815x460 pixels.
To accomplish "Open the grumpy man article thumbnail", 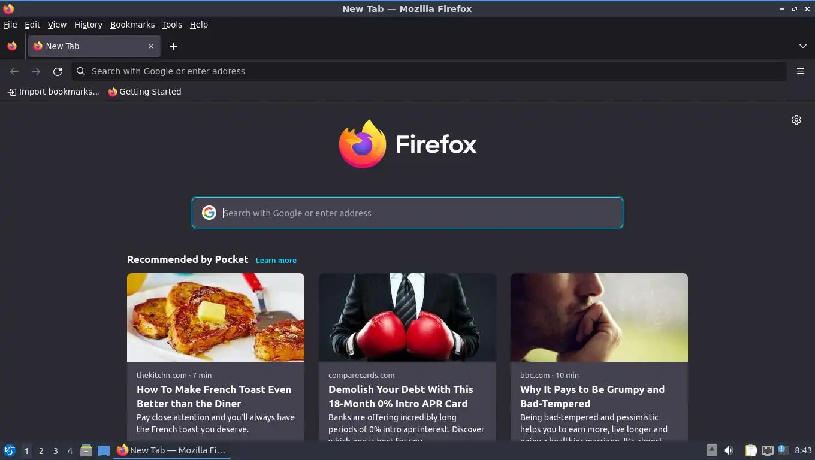I will click(x=599, y=317).
